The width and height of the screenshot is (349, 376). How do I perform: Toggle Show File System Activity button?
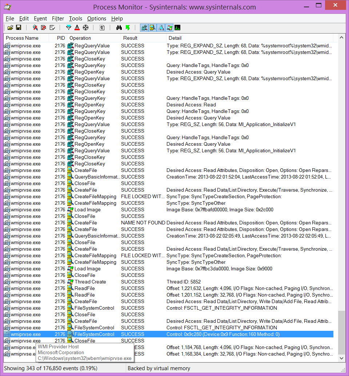[152, 28]
